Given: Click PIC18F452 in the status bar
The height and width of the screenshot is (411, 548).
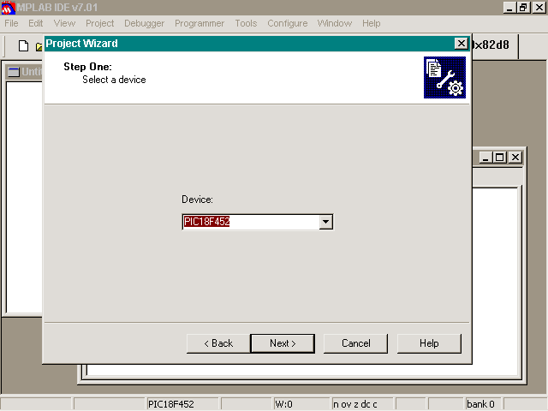Looking at the screenshot, I should point(171,404).
